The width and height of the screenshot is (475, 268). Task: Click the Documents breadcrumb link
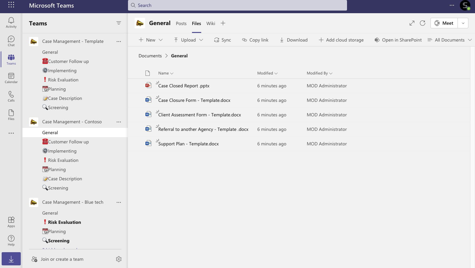(x=150, y=56)
